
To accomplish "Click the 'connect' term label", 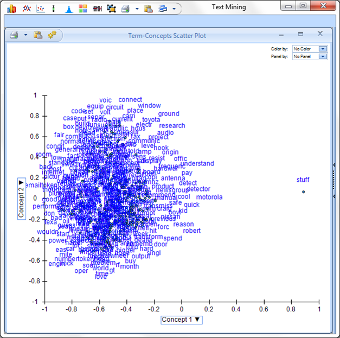I will pyautogui.click(x=130, y=100).
